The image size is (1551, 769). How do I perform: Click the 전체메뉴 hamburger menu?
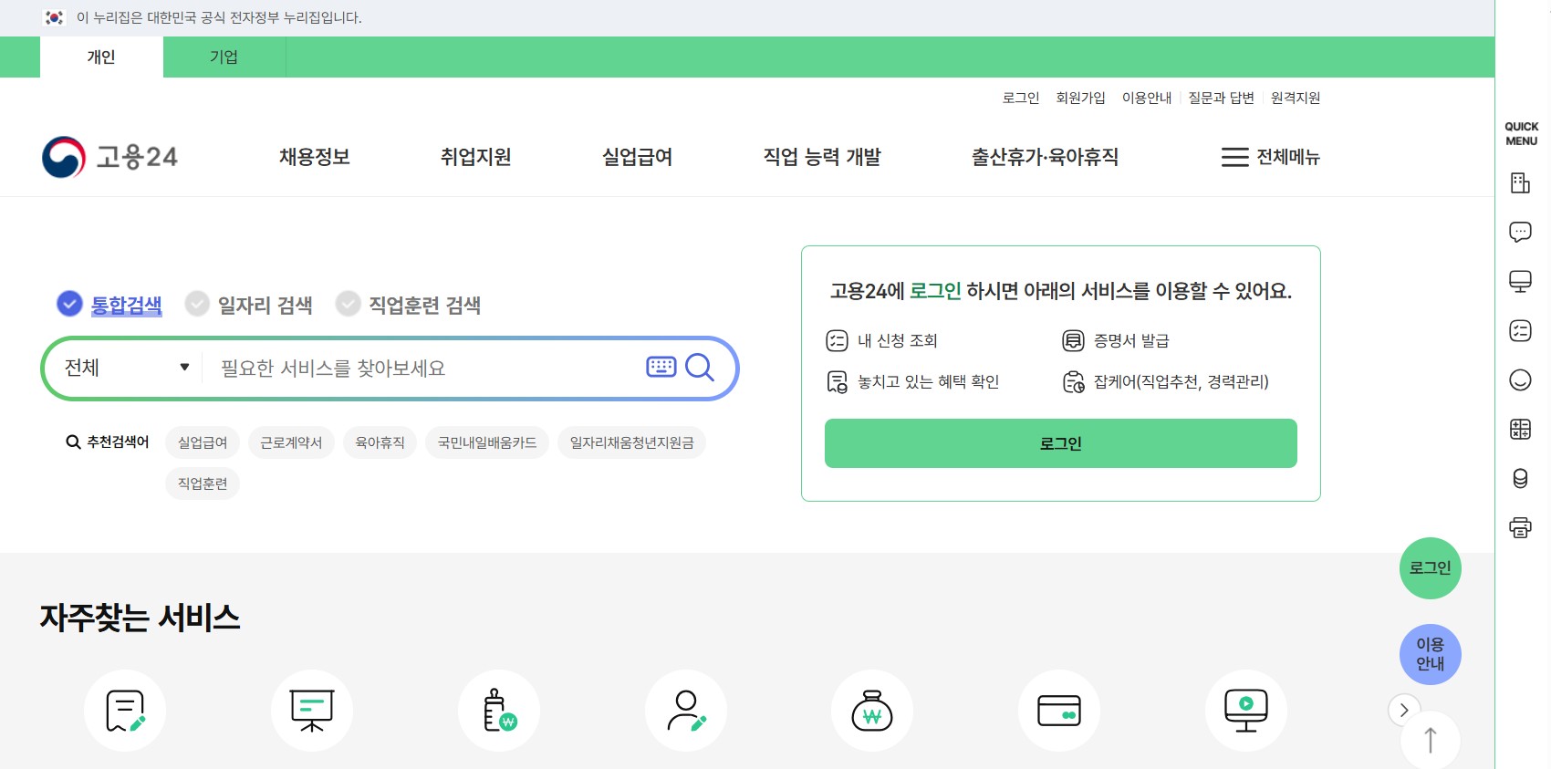tap(1271, 157)
